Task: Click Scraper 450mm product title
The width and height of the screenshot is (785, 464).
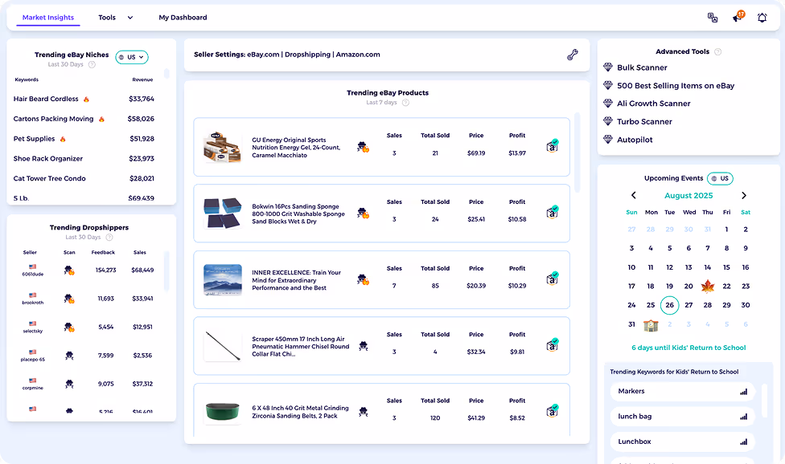Action: coord(300,346)
